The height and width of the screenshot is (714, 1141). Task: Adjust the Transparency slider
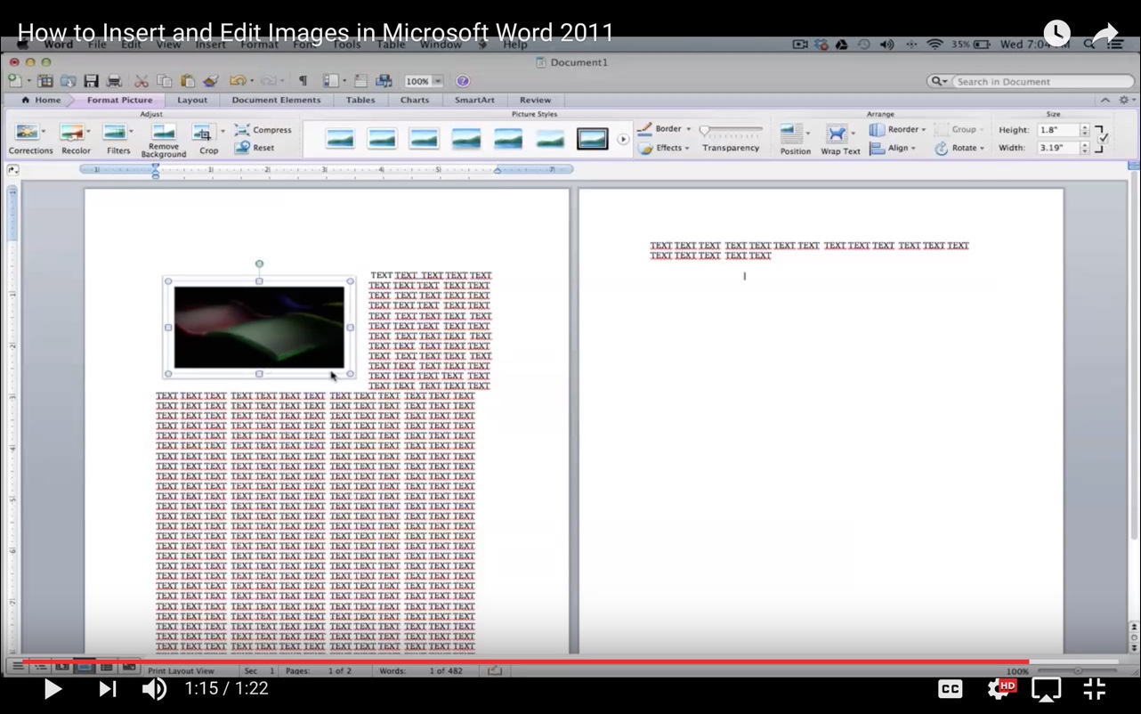click(731, 130)
